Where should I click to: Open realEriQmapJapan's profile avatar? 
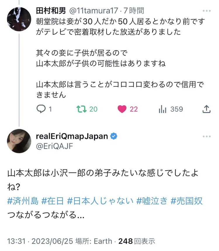click(x=19, y=141)
